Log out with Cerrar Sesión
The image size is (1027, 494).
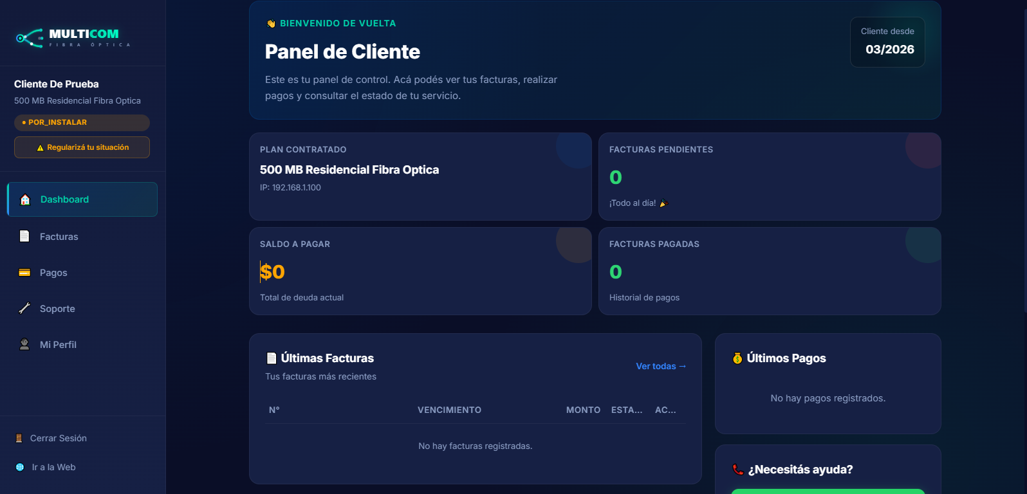point(51,438)
